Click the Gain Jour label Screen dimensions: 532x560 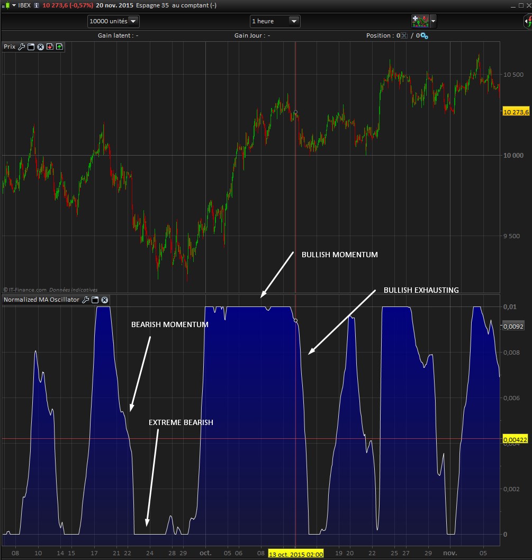(250, 35)
